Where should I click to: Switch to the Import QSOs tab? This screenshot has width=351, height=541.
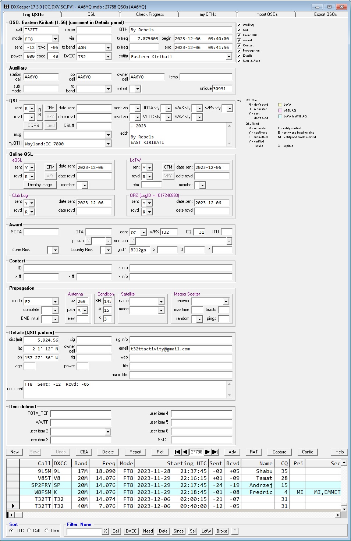pyautogui.click(x=266, y=14)
